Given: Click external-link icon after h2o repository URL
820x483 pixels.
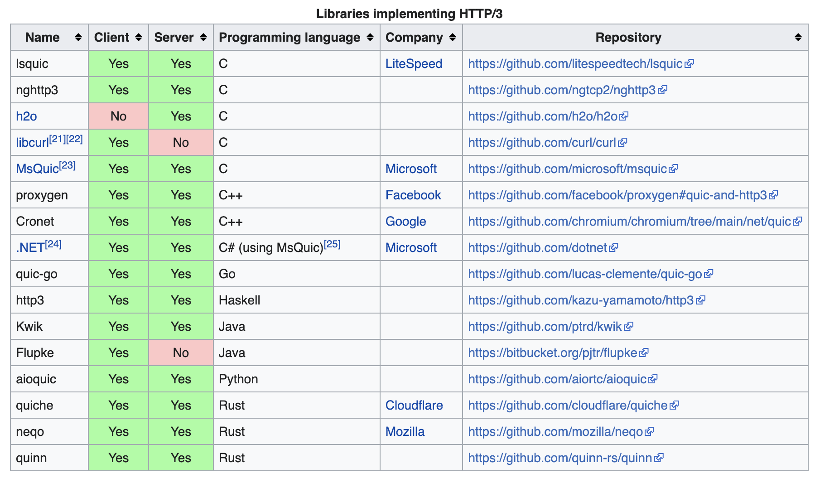Looking at the screenshot, I should [624, 116].
